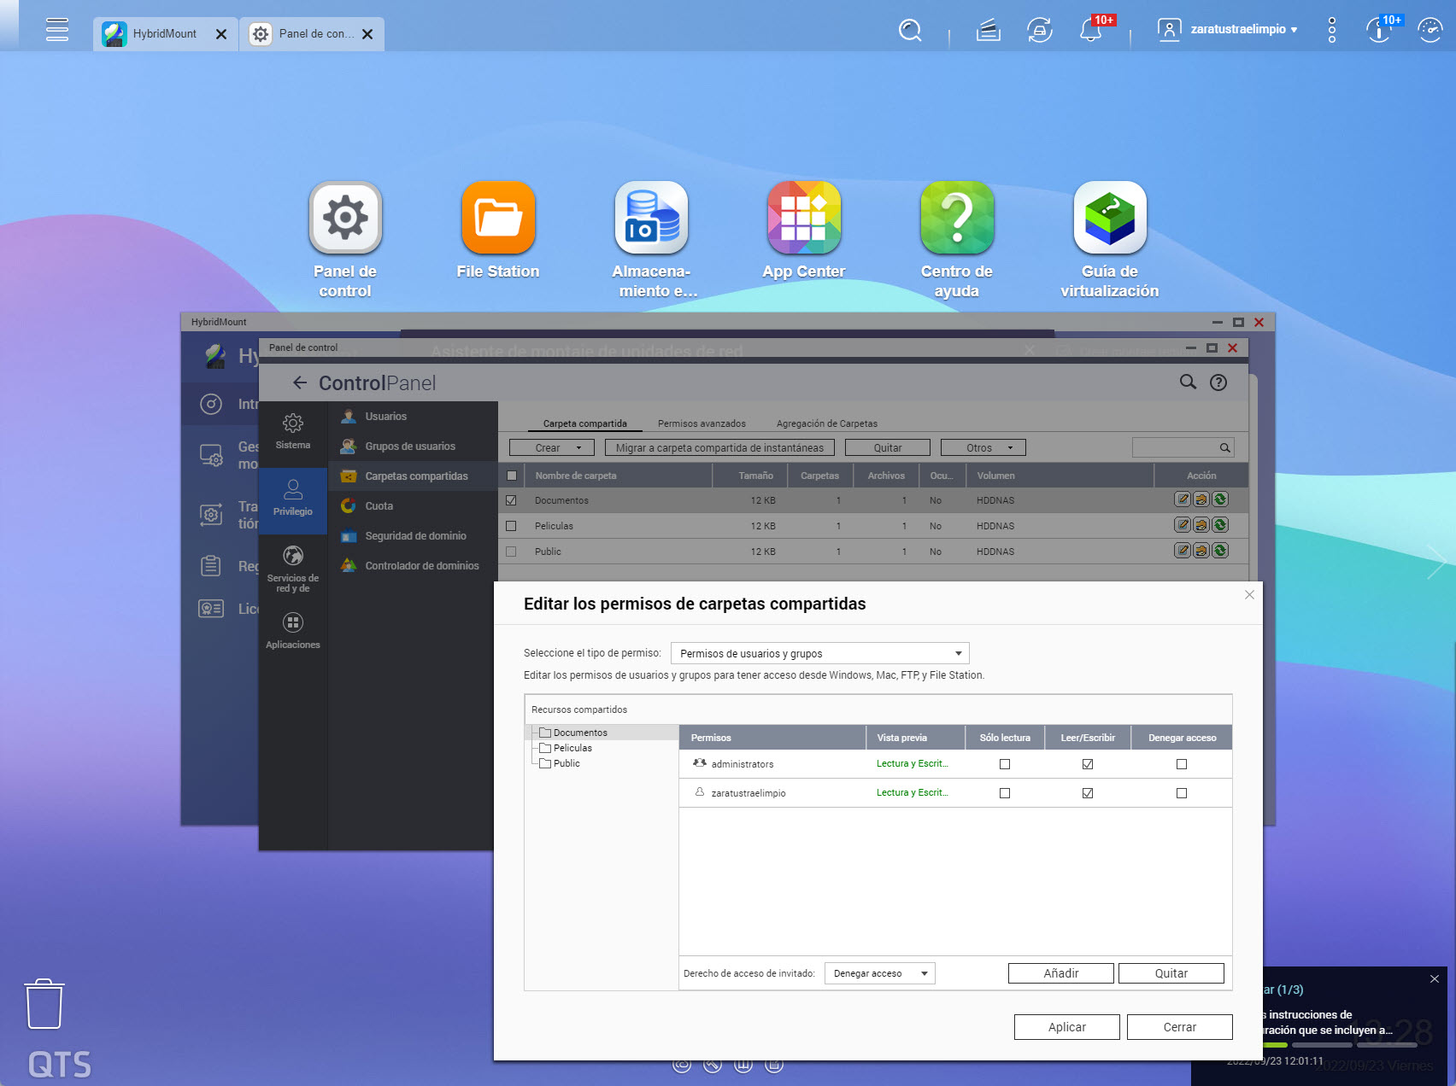Click the Aplicar button
Image resolution: width=1456 pixels, height=1086 pixels.
point(1066,1027)
